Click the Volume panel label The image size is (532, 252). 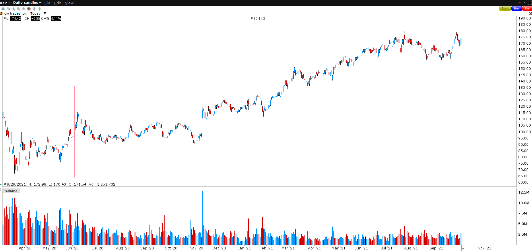(x=11, y=191)
